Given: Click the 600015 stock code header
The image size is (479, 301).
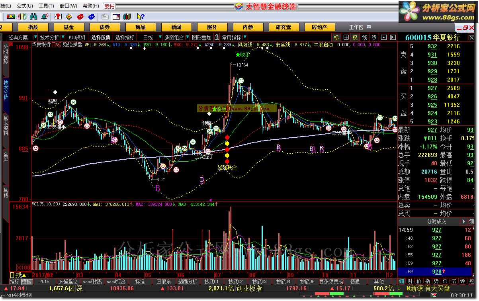Looking at the screenshot, I should [418, 37].
